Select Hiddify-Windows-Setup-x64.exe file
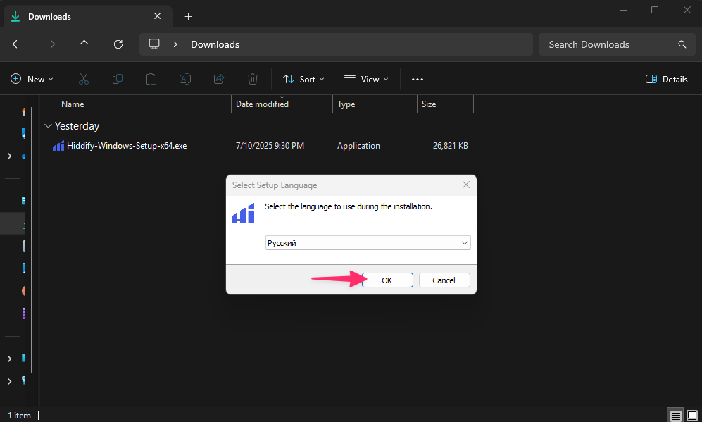The image size is (702, 422). coord(127,146)
